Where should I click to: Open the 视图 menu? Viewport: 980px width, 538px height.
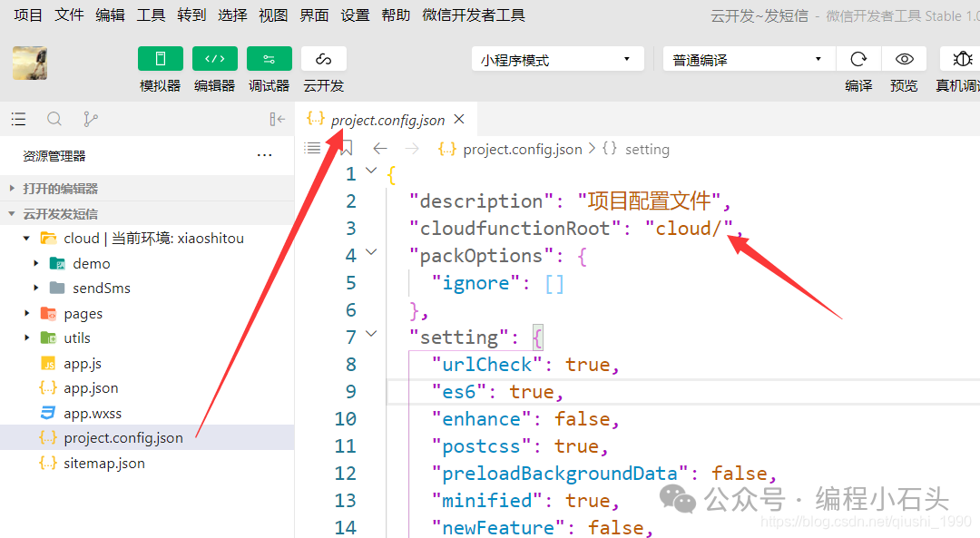tap(273, 15)
